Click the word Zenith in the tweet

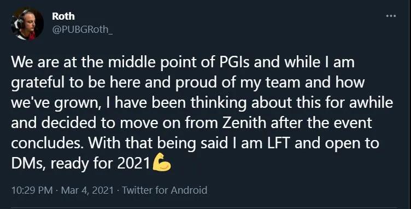244,123
